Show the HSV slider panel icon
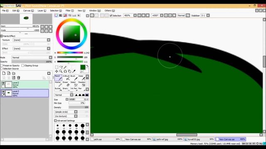The width and height of the screenshot is (266, 149). [x=65, y=15]
